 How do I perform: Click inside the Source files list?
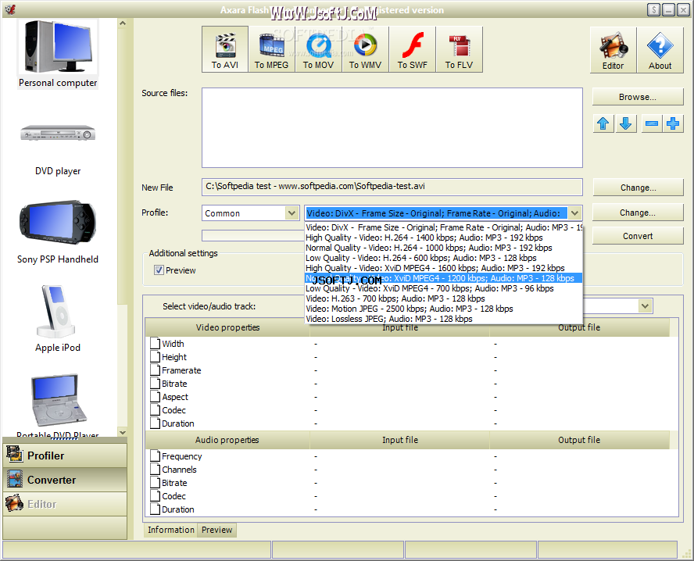point(392,127)
